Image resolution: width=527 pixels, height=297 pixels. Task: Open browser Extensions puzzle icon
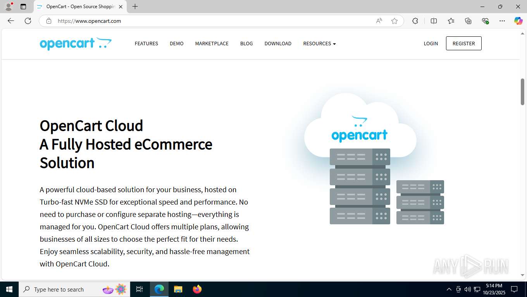pyautogui.click(x=415, y=21)
